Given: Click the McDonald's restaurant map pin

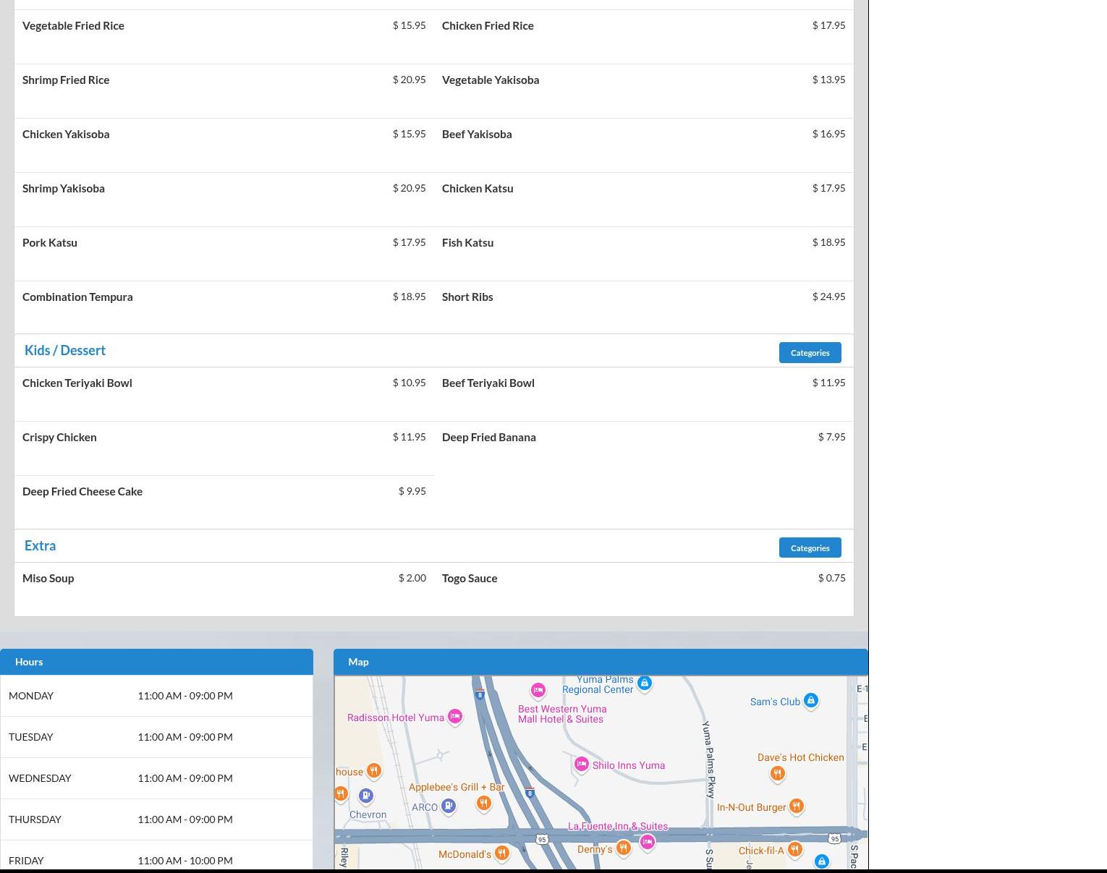Looking at the screenshot, I should point(501,853).
